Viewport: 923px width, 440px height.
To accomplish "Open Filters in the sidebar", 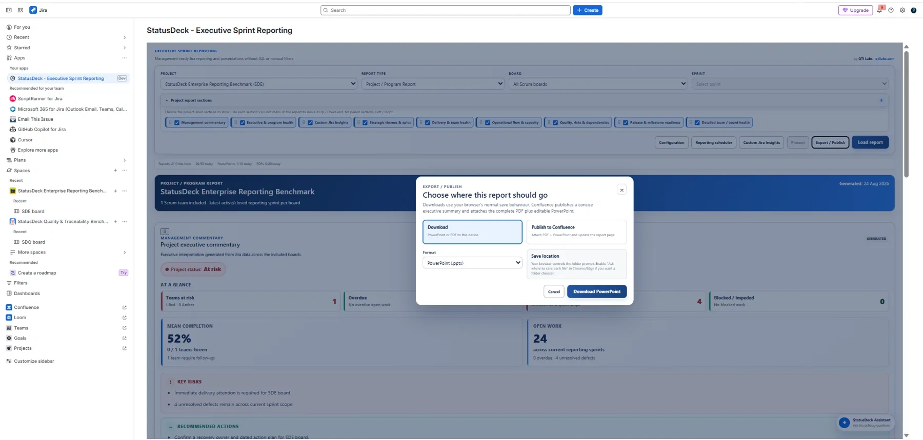I will click(21, 283).
